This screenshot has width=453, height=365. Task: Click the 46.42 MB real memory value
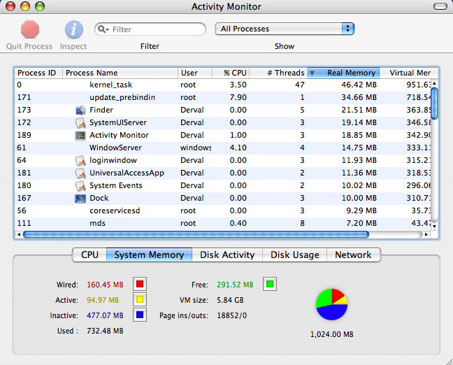pos(359,85)
